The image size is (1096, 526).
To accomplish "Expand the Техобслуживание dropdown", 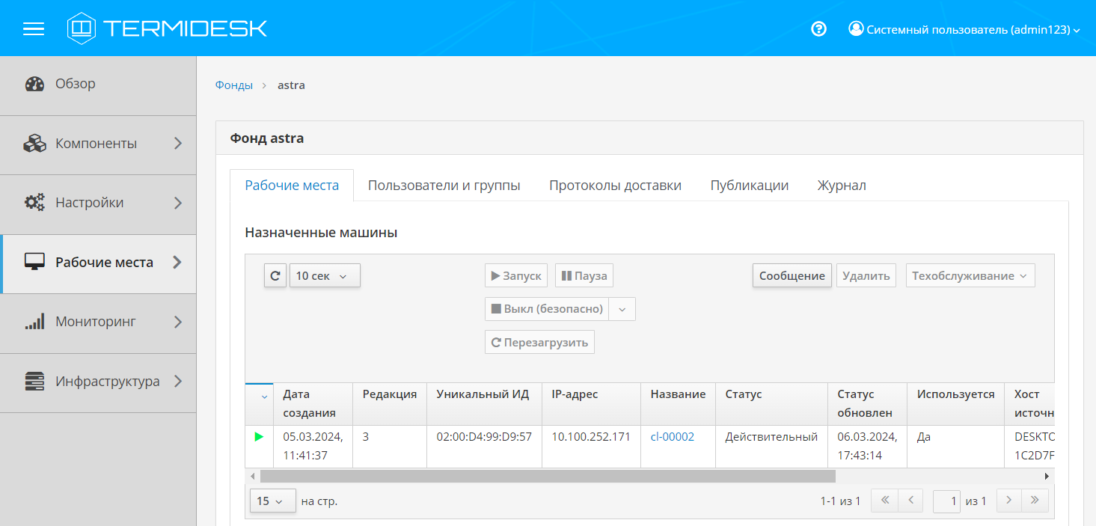I will [x=970, y=275].
